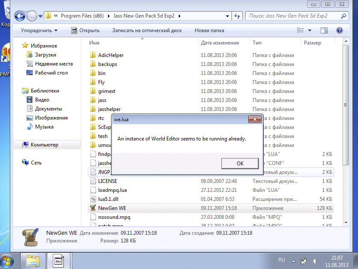Sort by Дата изменения column
358x269 pixels.
pyautogui.click(x=220, y=43)
